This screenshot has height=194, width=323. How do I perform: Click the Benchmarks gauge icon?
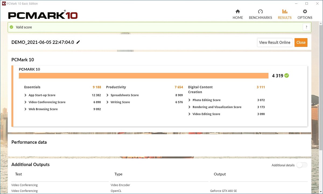(260, 11)
